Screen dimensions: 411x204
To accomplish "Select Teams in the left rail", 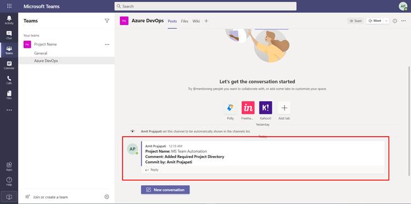I will (9, 50).
